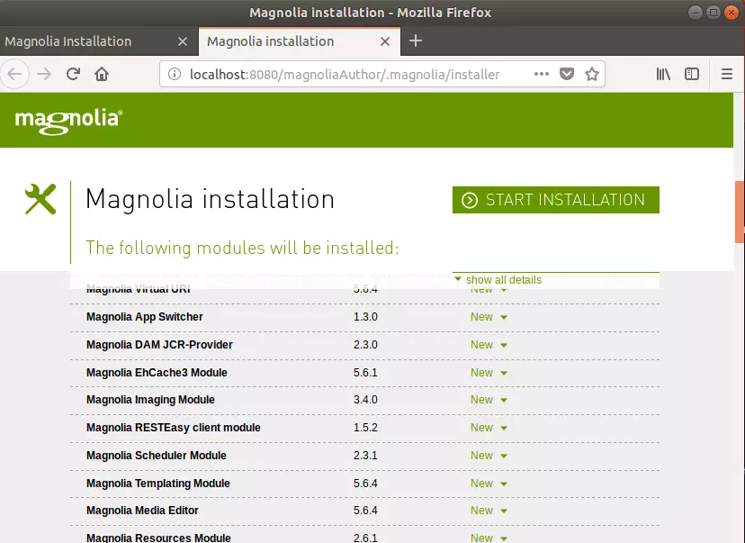Start the Magnolia installation
This screenshot has width=745, height=543.
coord(555,200)
